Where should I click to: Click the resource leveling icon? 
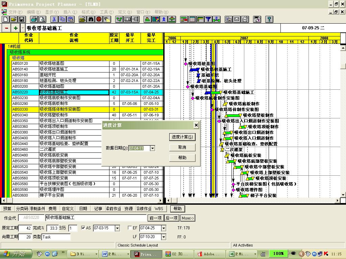pos(172,19)
